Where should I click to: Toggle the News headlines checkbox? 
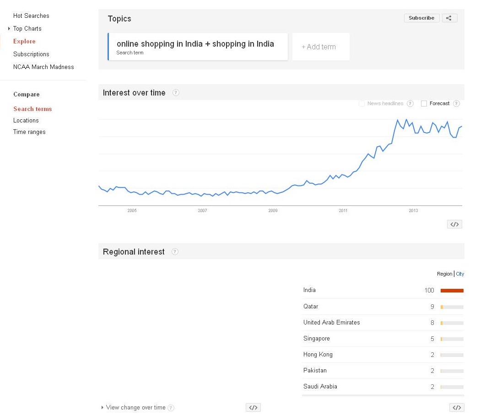(362, 104)
